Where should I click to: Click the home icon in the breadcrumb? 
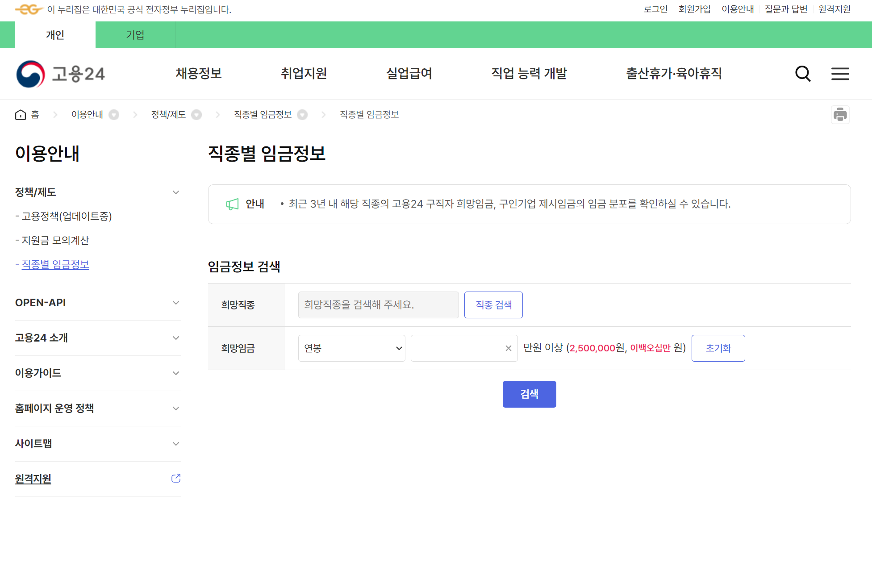coord(21,114)
